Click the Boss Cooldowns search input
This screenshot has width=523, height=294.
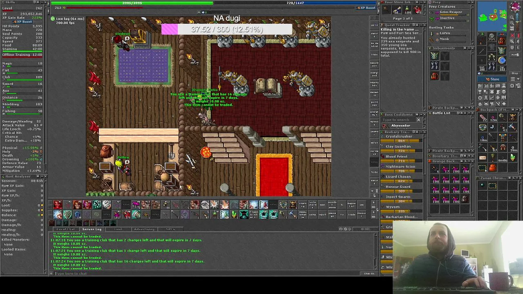coord(398,120)
